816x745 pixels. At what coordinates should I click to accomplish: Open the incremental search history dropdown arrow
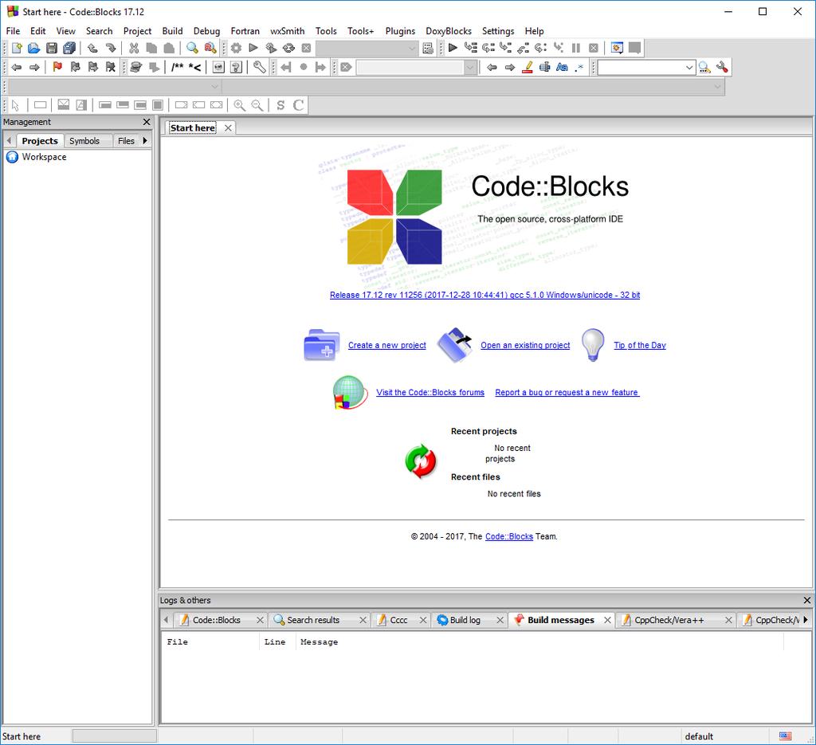[470, 68]
